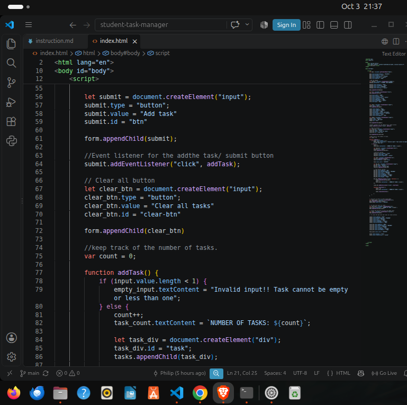This screenshot has height=405, width=407.
Task: Click the minimap code overview
Action: 385,152
